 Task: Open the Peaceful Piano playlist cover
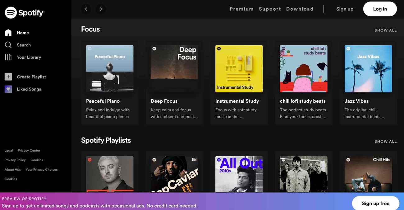[110, 69]
